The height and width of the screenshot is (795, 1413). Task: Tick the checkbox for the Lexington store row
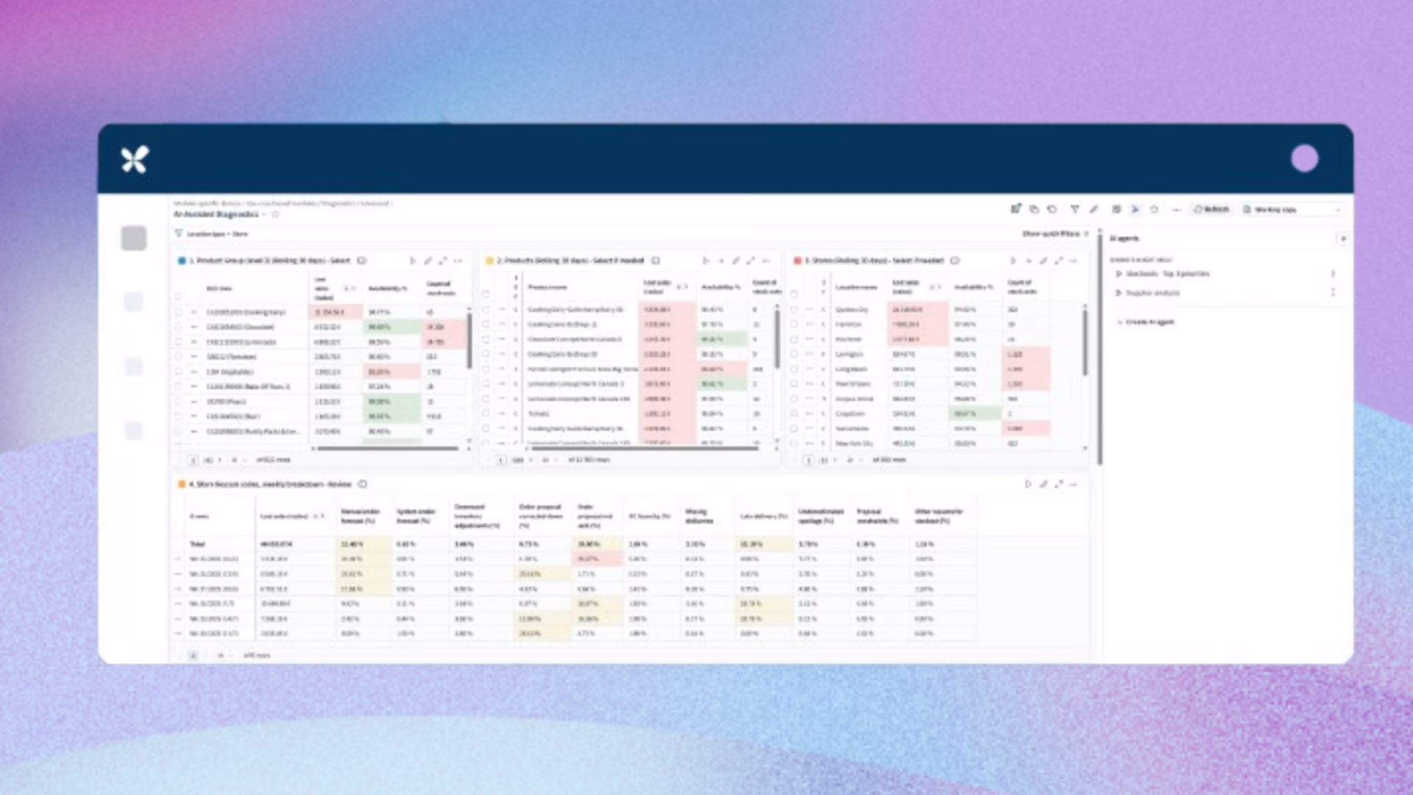(794, 354)
